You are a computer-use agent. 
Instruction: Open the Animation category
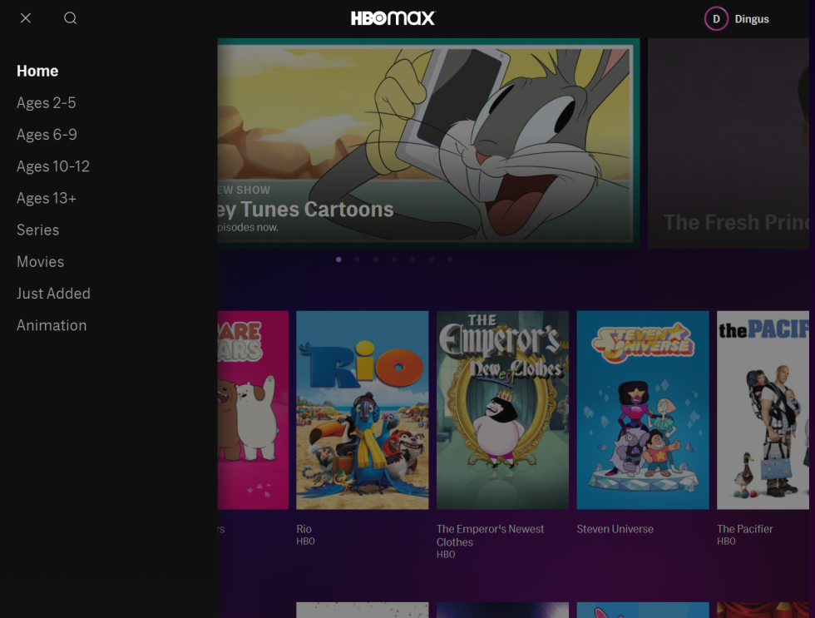point(52,324)
